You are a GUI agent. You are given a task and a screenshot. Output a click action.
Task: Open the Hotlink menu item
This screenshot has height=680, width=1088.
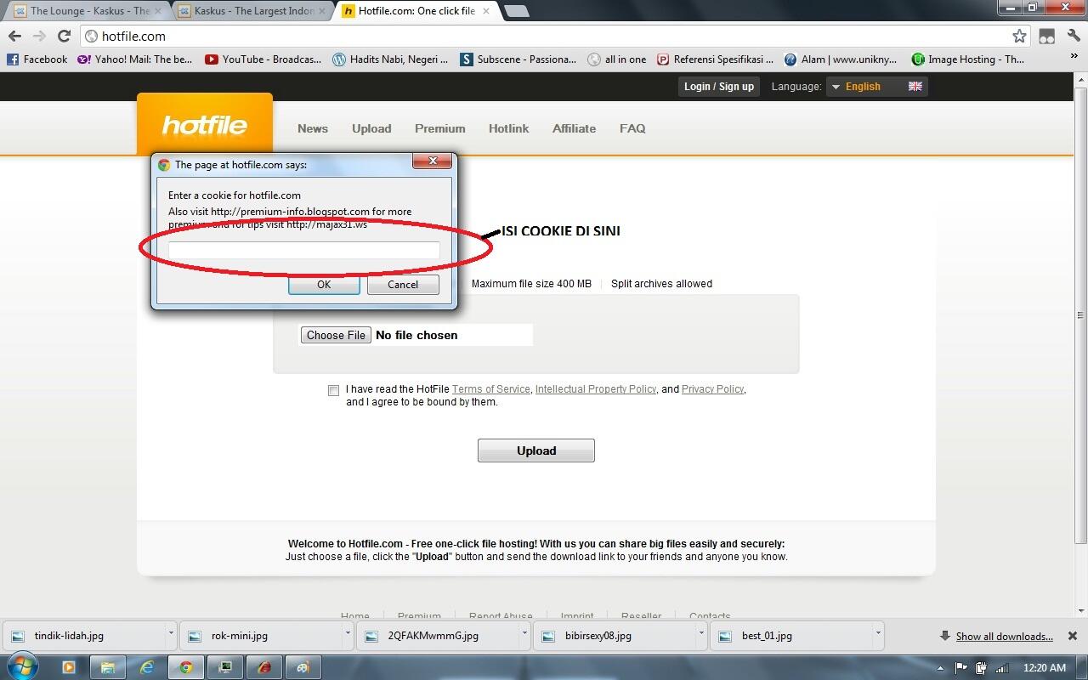coord(508,128)
